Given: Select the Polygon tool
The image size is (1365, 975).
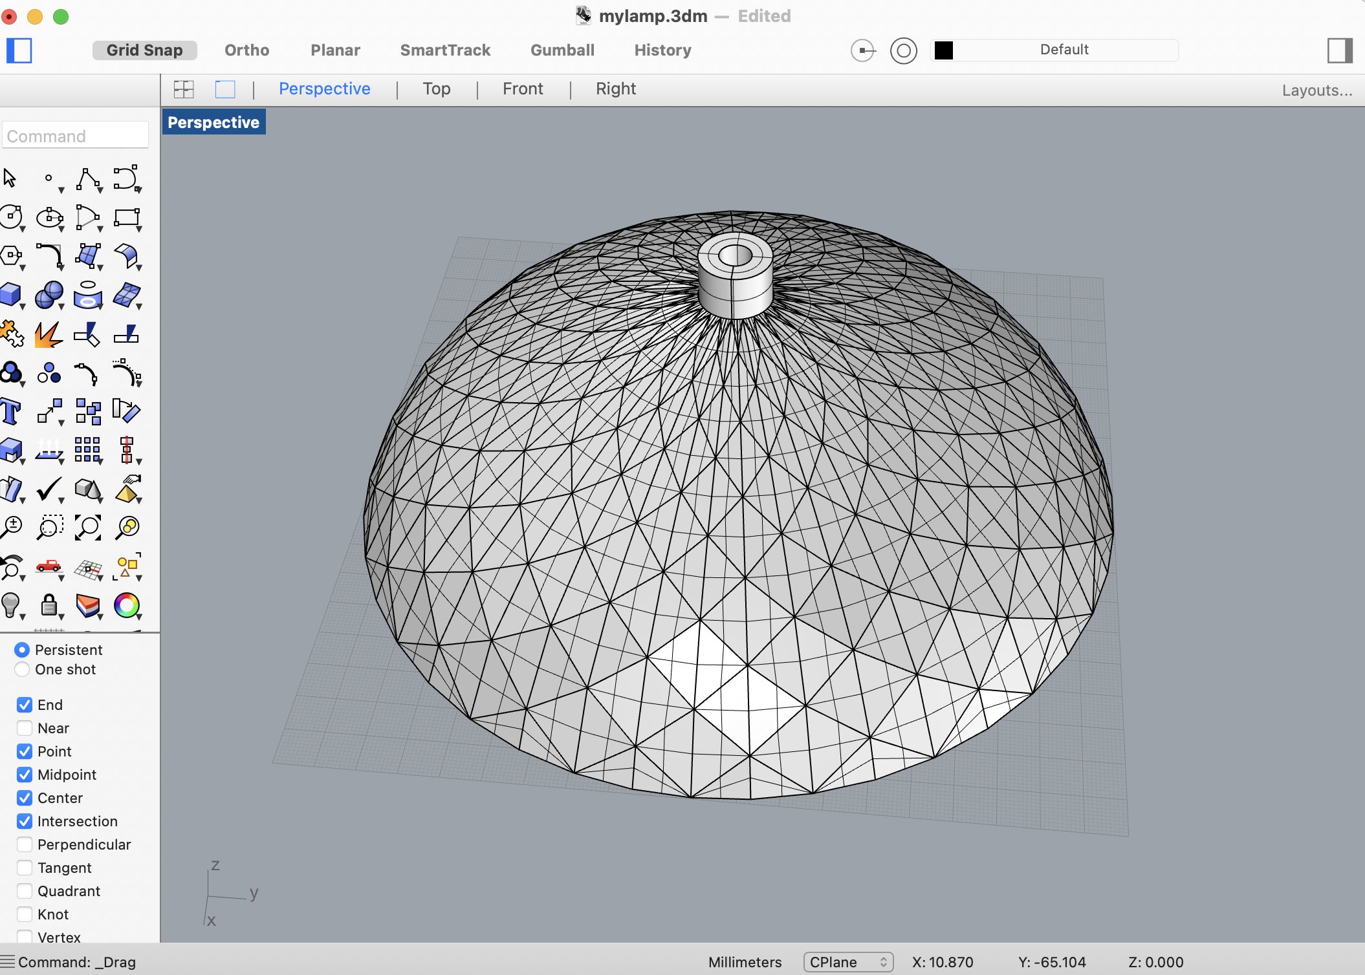Looking at the screenshot, I should (11, 256).
